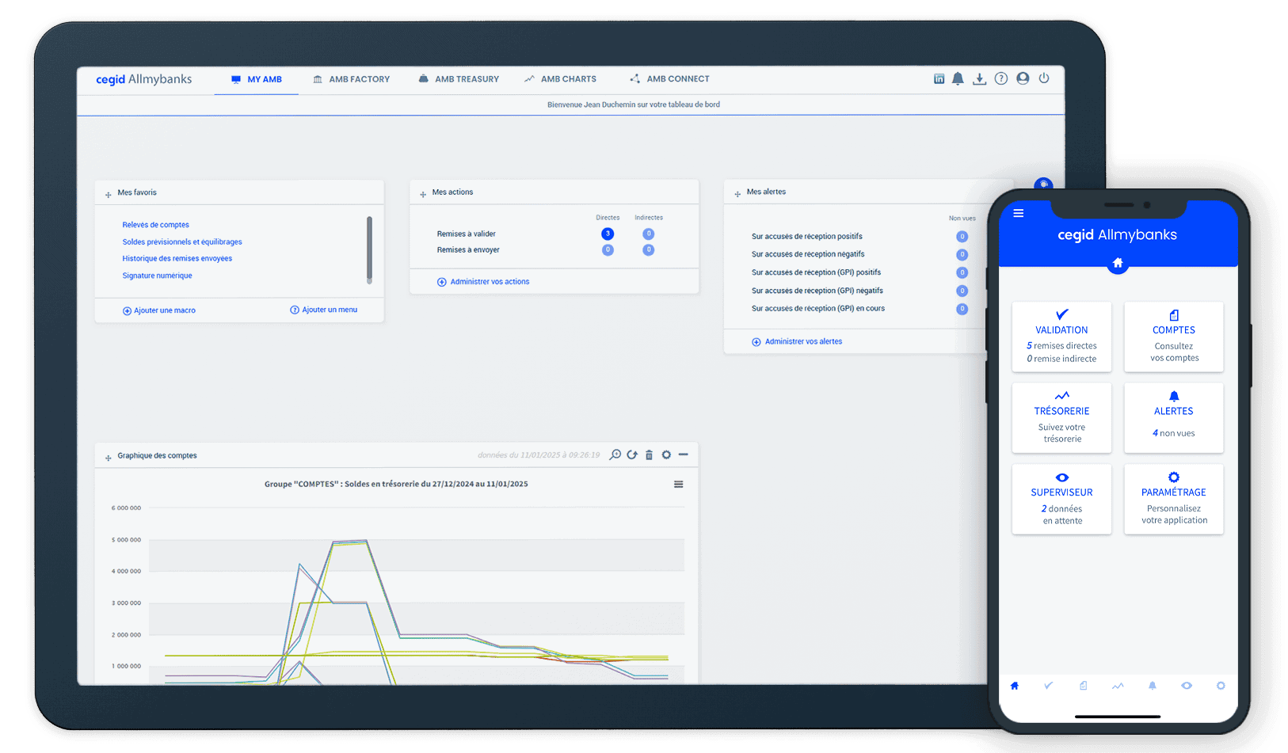1288x753 pixels.
Task: Click the LinkedIn icon in the header
Action: [x=939, y=79]
